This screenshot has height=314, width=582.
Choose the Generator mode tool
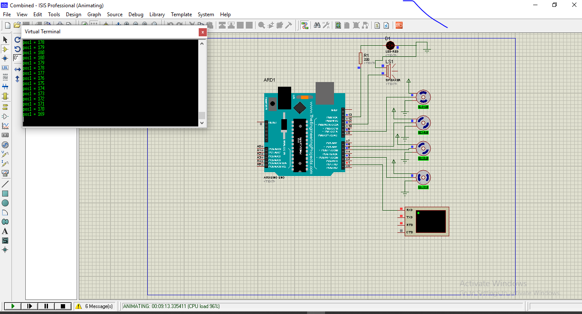5,145
